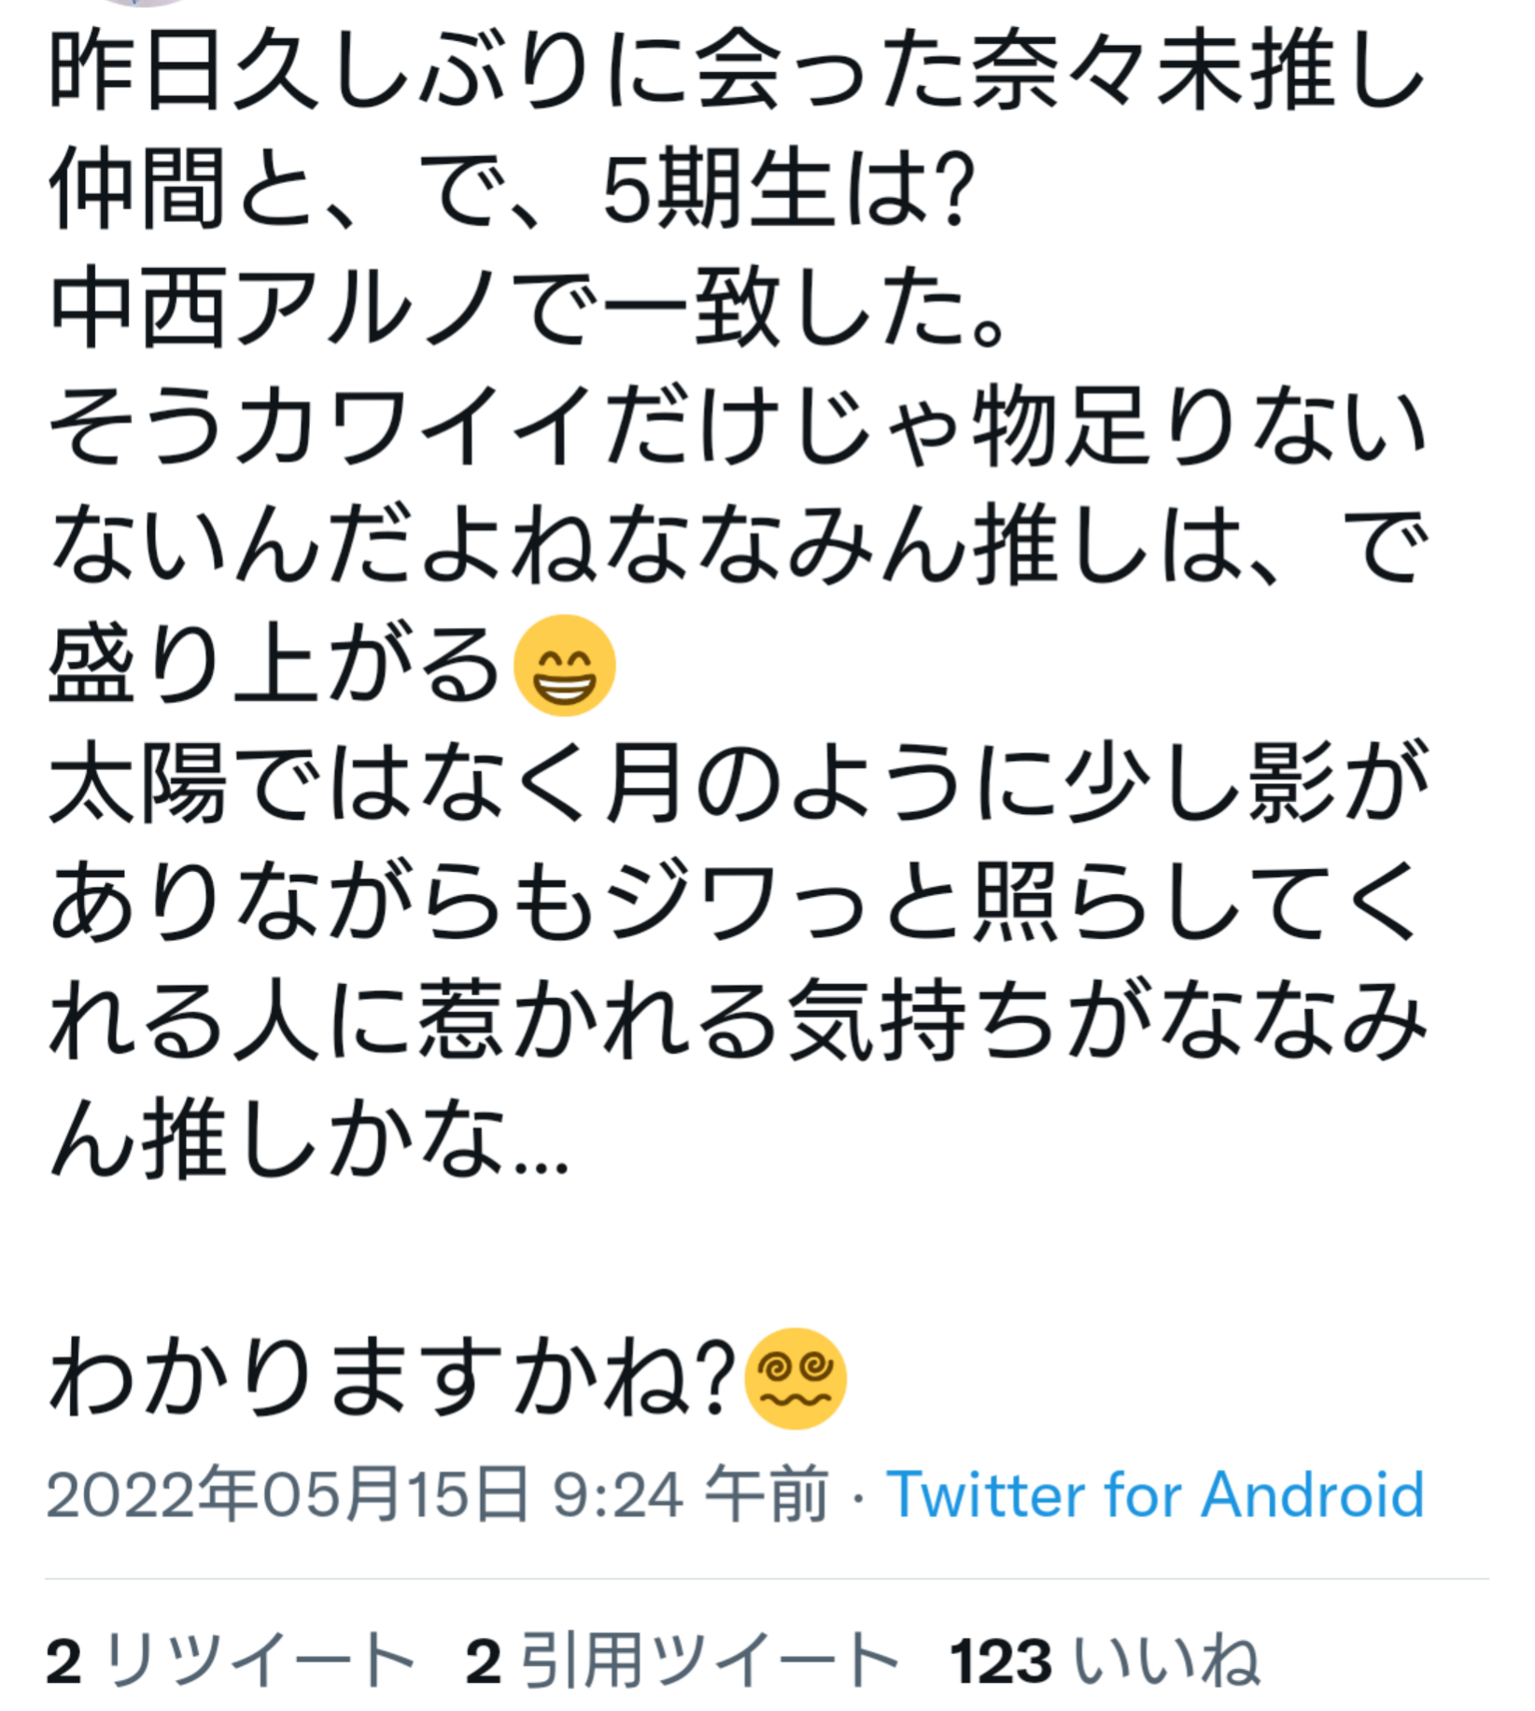
Task: Click the line starting 太陽ではなく月のように
Action: coord(737,783)
